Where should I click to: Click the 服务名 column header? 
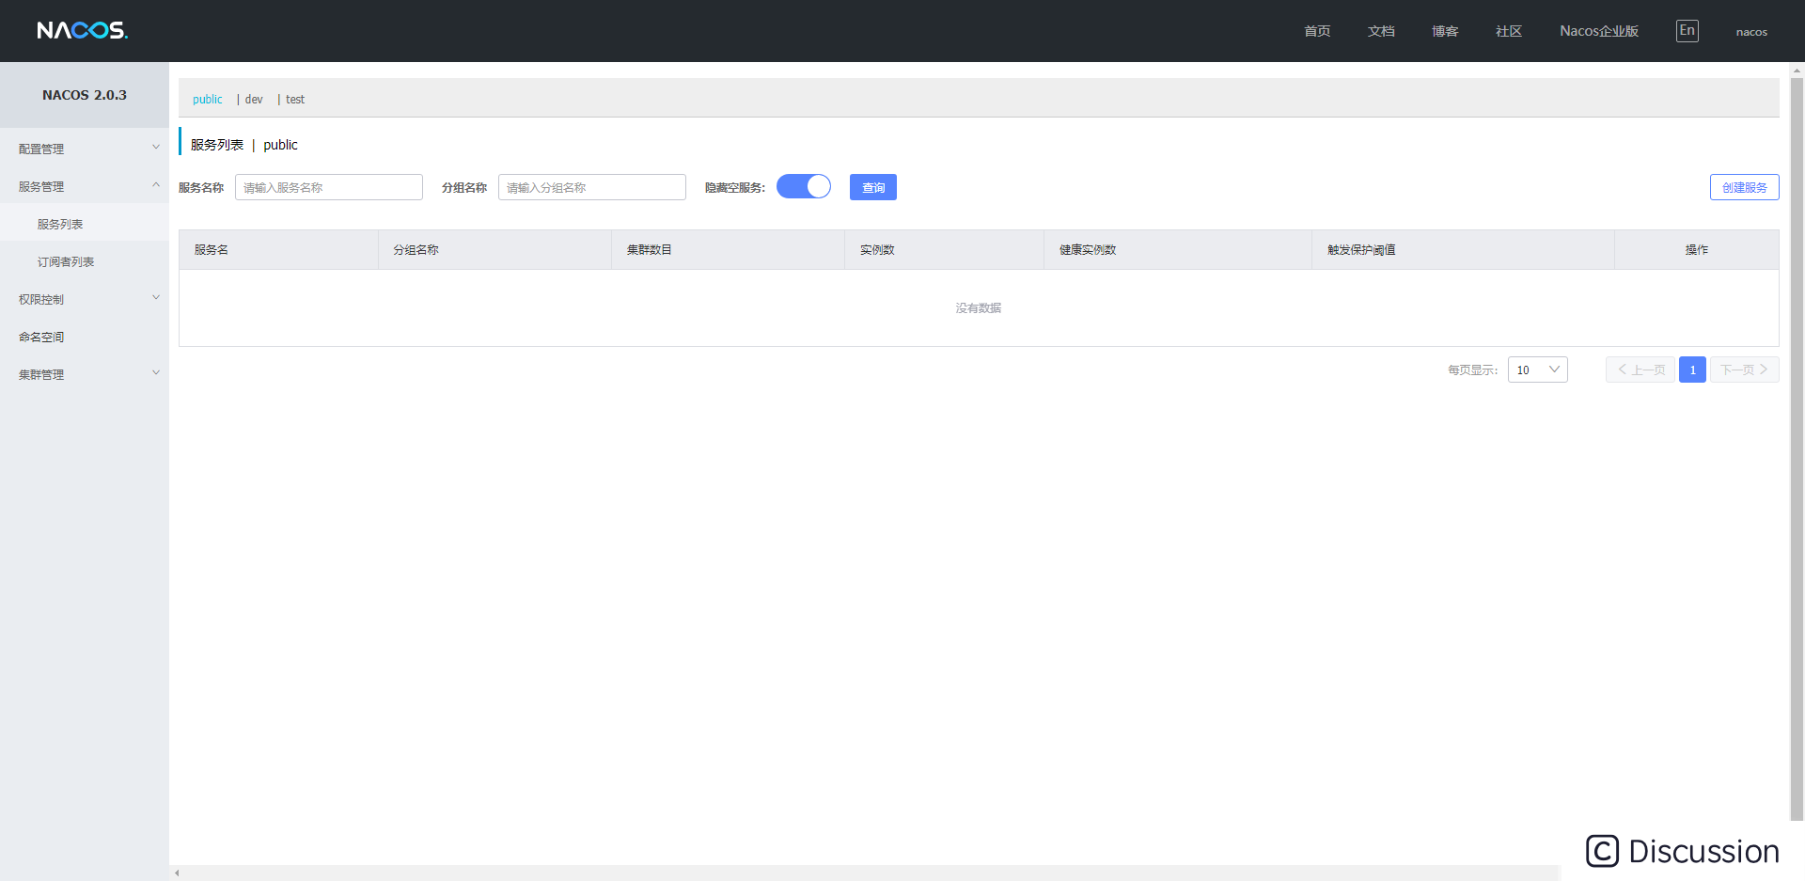point(279,249)
